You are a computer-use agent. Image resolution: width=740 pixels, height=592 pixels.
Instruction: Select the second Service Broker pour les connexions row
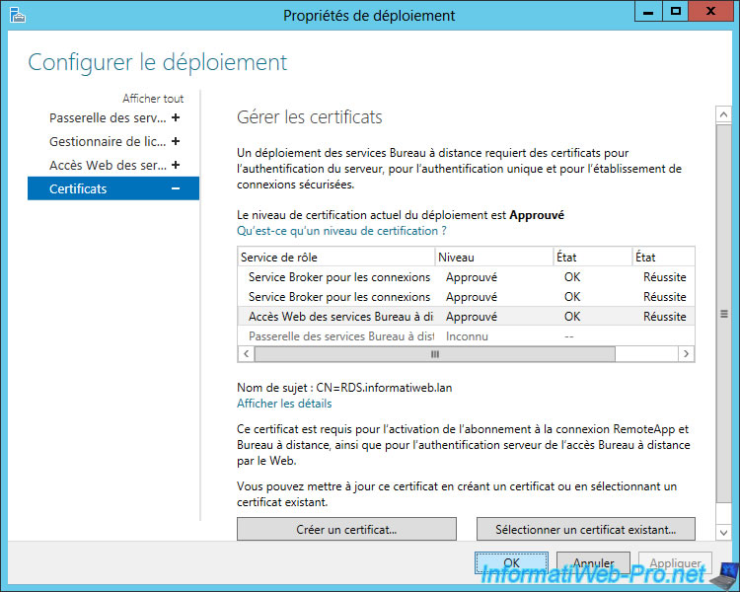(467, 297)
